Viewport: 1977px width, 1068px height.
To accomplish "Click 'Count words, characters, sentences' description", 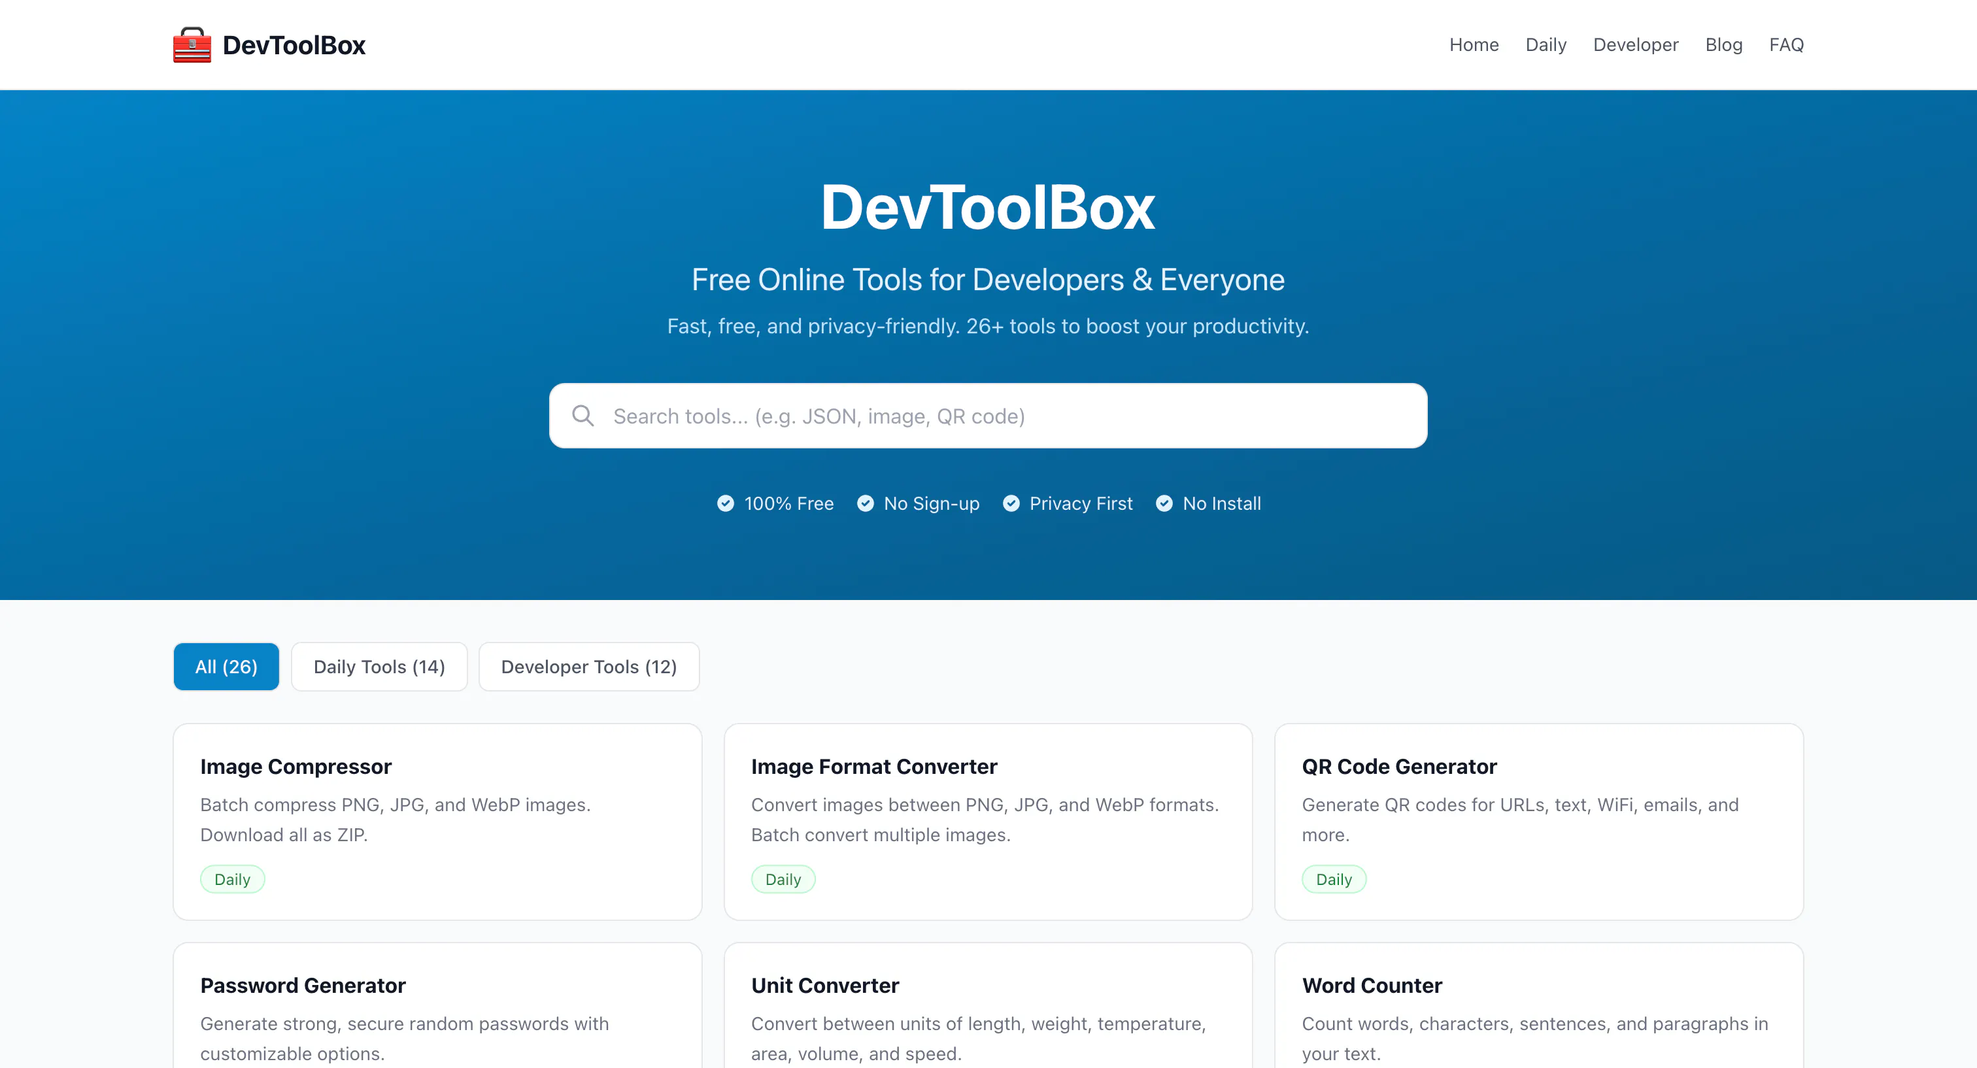I will pos(1535,1038).
